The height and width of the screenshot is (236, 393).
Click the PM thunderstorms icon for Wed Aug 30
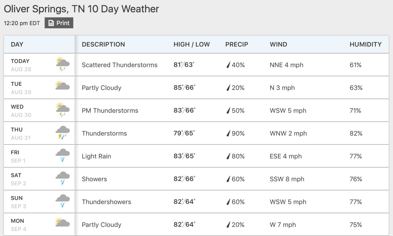coord(63,110)
